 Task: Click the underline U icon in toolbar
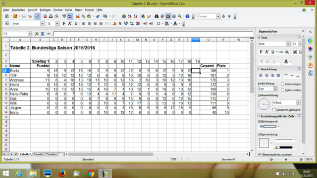tap(76, 24)
